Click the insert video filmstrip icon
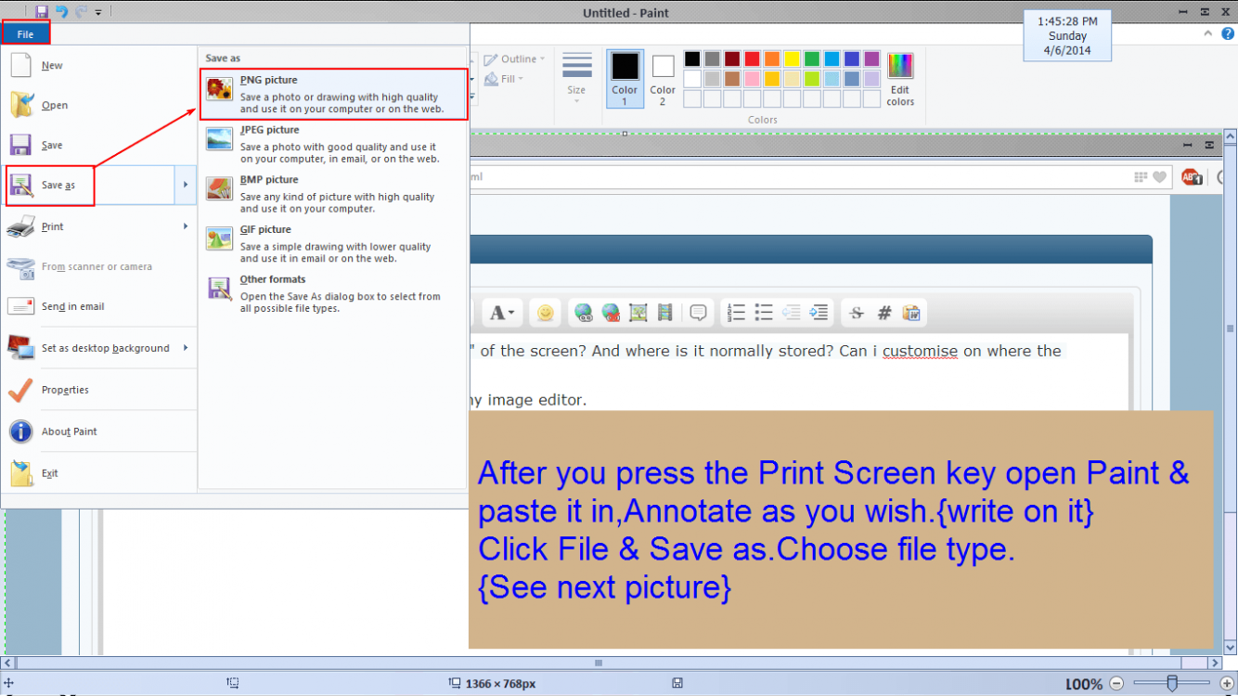 point(664,313)
